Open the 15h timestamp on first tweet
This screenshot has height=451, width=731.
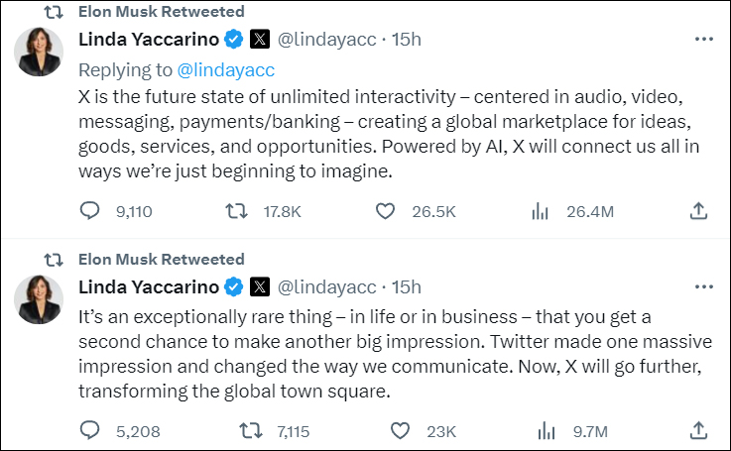point(406,40)
